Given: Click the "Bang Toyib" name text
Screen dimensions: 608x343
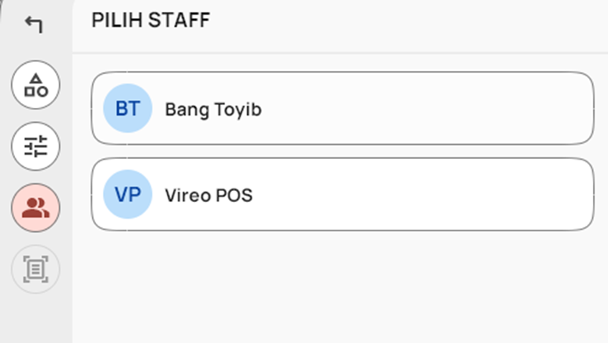Looking at the screenshot, I should pyautogui.click(x=213, y=109).
